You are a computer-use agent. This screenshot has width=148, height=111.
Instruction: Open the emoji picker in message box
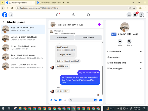pyautogui.click(x=95, y=100)
